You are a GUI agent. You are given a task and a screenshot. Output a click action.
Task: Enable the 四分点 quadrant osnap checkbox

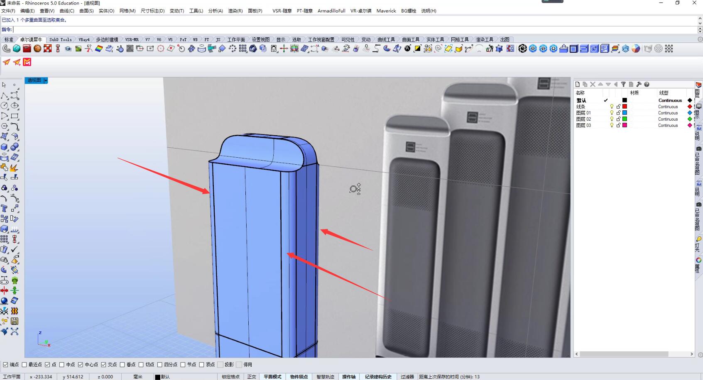160,365
